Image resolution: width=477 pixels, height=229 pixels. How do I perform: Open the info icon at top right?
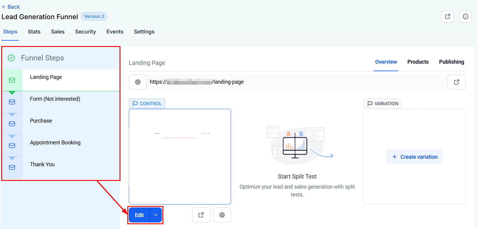(x=465, y=16)
